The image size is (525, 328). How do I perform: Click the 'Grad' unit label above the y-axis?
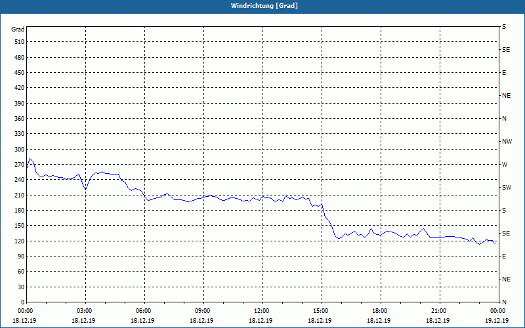pos(18,30)
